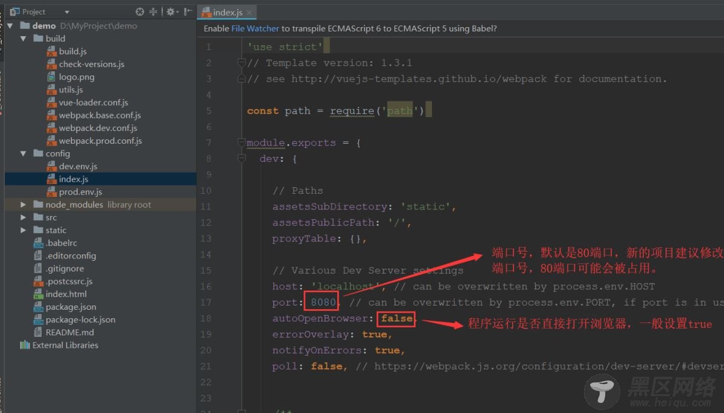Fold comment block at line 2
724x413 pixels.
pos(242,63)
